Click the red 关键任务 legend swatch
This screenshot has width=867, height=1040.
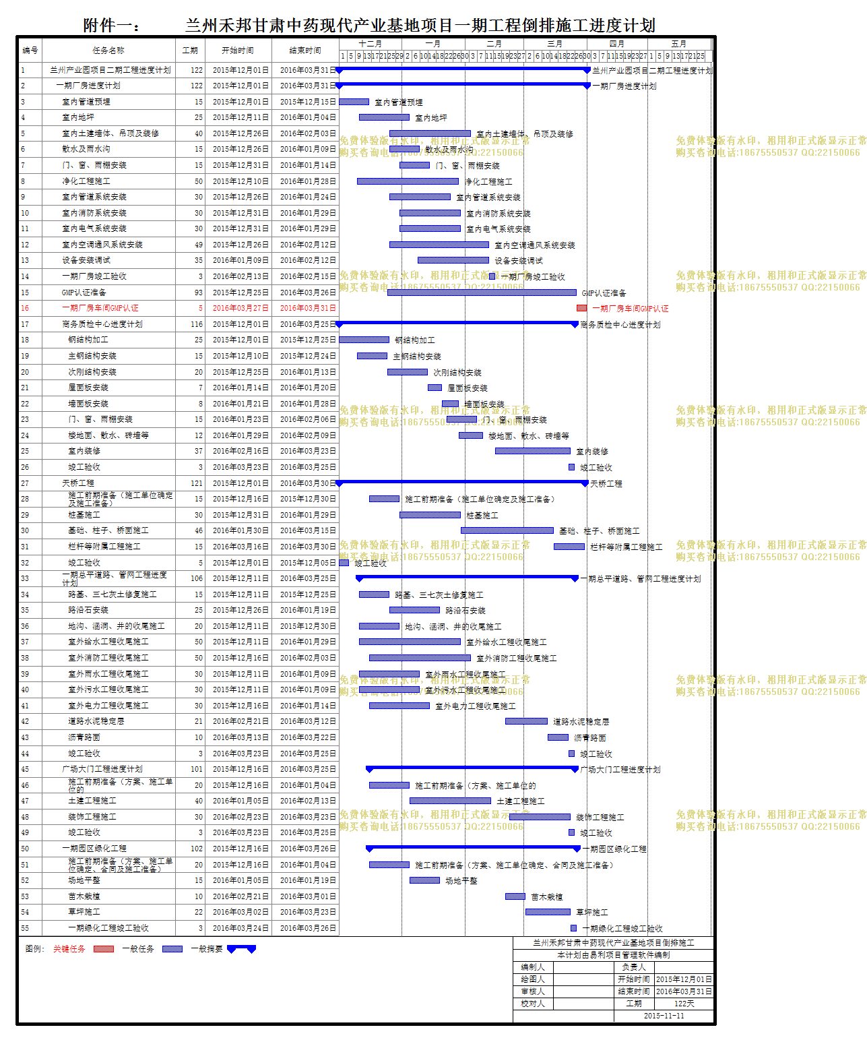click(x=104, y=949)
